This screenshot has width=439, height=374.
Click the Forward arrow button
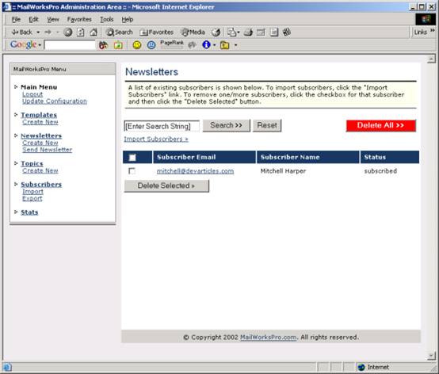coord(48,32)
